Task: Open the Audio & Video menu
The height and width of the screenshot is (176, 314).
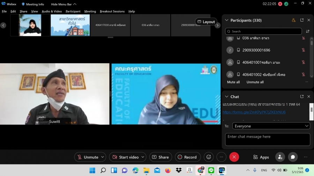Action: coord(52,11)
